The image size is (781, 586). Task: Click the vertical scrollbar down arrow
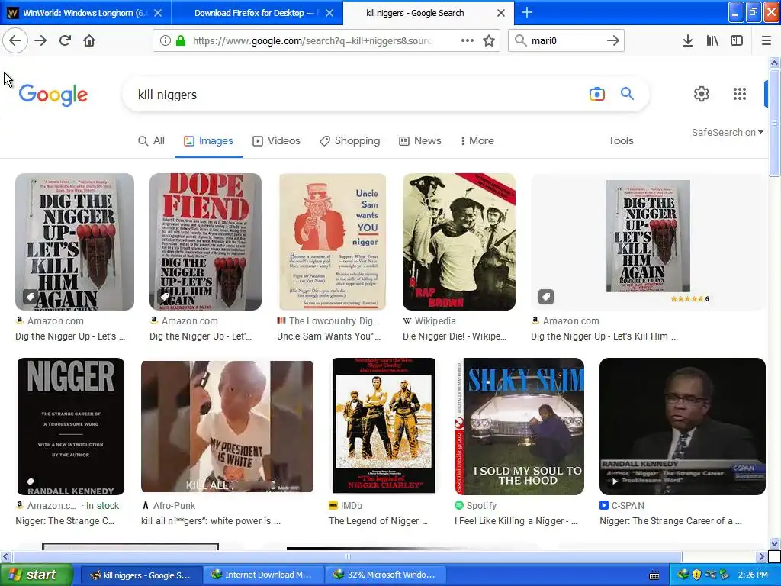(774, 543)
